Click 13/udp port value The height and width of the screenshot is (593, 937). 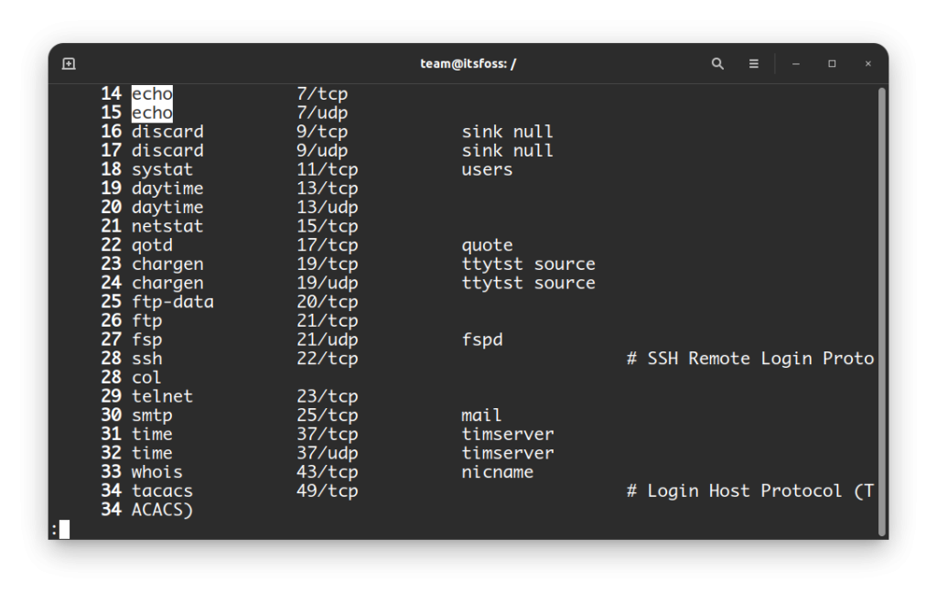click(328, 208)
